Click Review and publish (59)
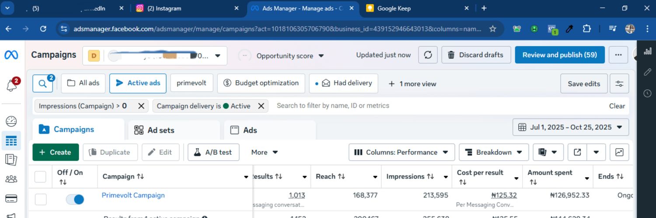This screenshot has width=656, height=218. (x=560, y=55)
